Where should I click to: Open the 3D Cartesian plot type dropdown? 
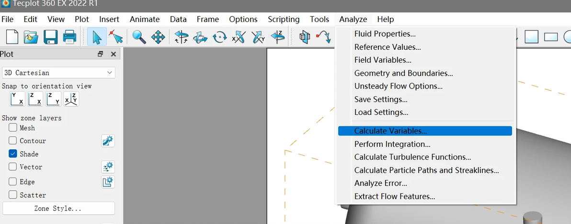click(58, 73)
